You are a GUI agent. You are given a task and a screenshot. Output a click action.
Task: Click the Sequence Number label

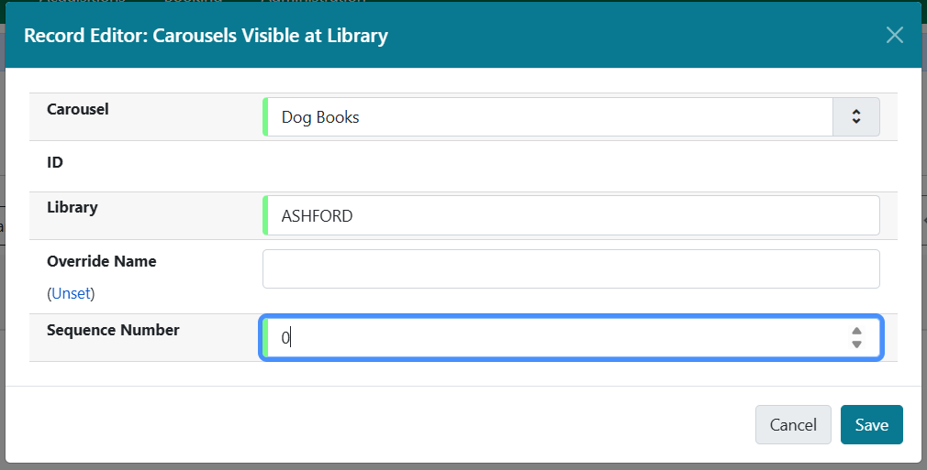113,330
